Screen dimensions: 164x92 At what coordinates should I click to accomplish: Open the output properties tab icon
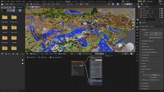tap(137, 30)
